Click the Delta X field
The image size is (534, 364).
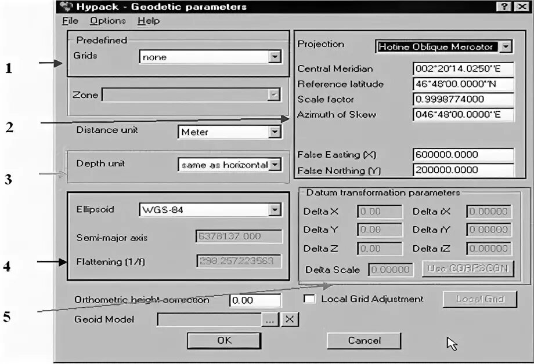380,212
